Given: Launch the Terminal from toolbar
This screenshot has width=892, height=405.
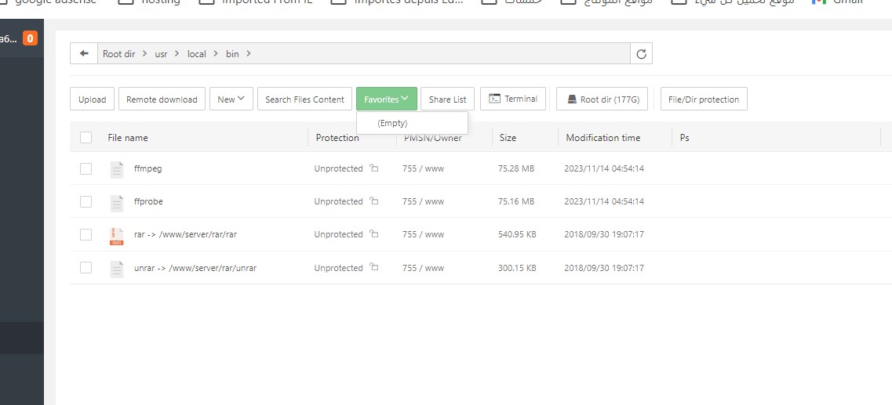Looking at the screenshot, I should pos(512,99).
